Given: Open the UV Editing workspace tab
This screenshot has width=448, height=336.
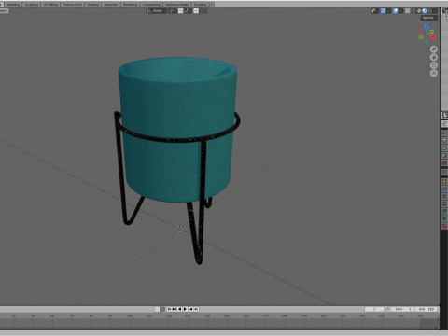Looking at the screenshot, I should coord(50,5).
